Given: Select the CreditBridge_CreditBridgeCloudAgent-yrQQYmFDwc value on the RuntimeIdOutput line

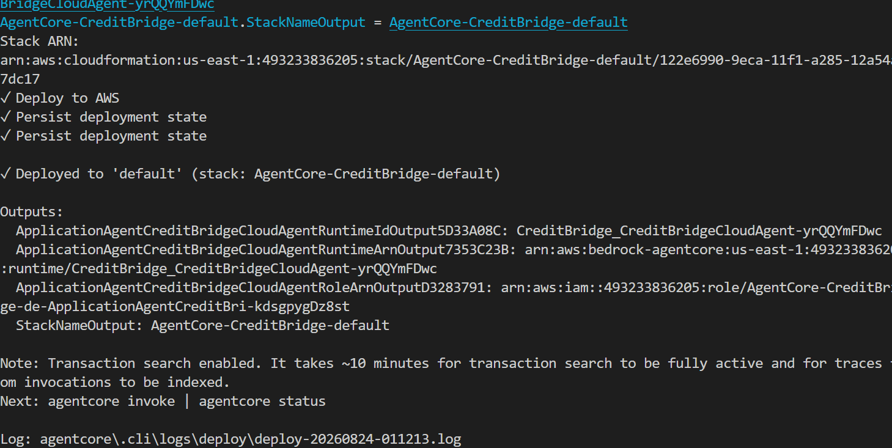Looking at the screenshot, I should pyautogui.click(x=699, y=231).
